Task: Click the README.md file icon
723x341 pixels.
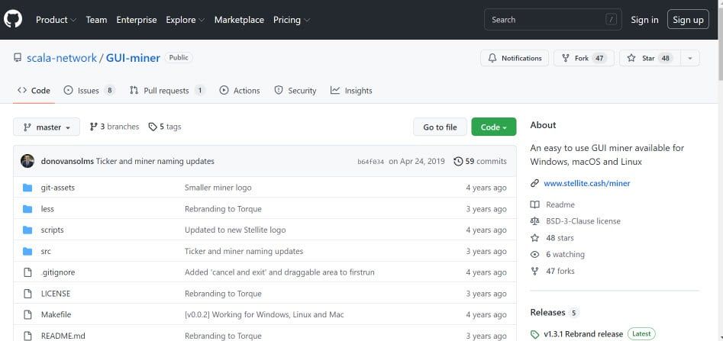Action: [27, 336]
